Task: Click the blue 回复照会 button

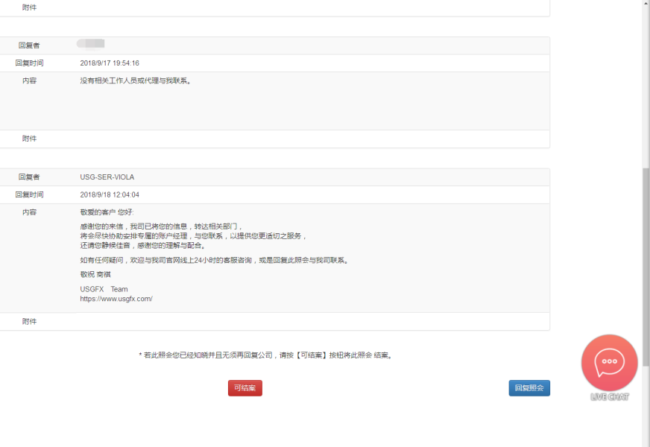Action: [529, 388]
